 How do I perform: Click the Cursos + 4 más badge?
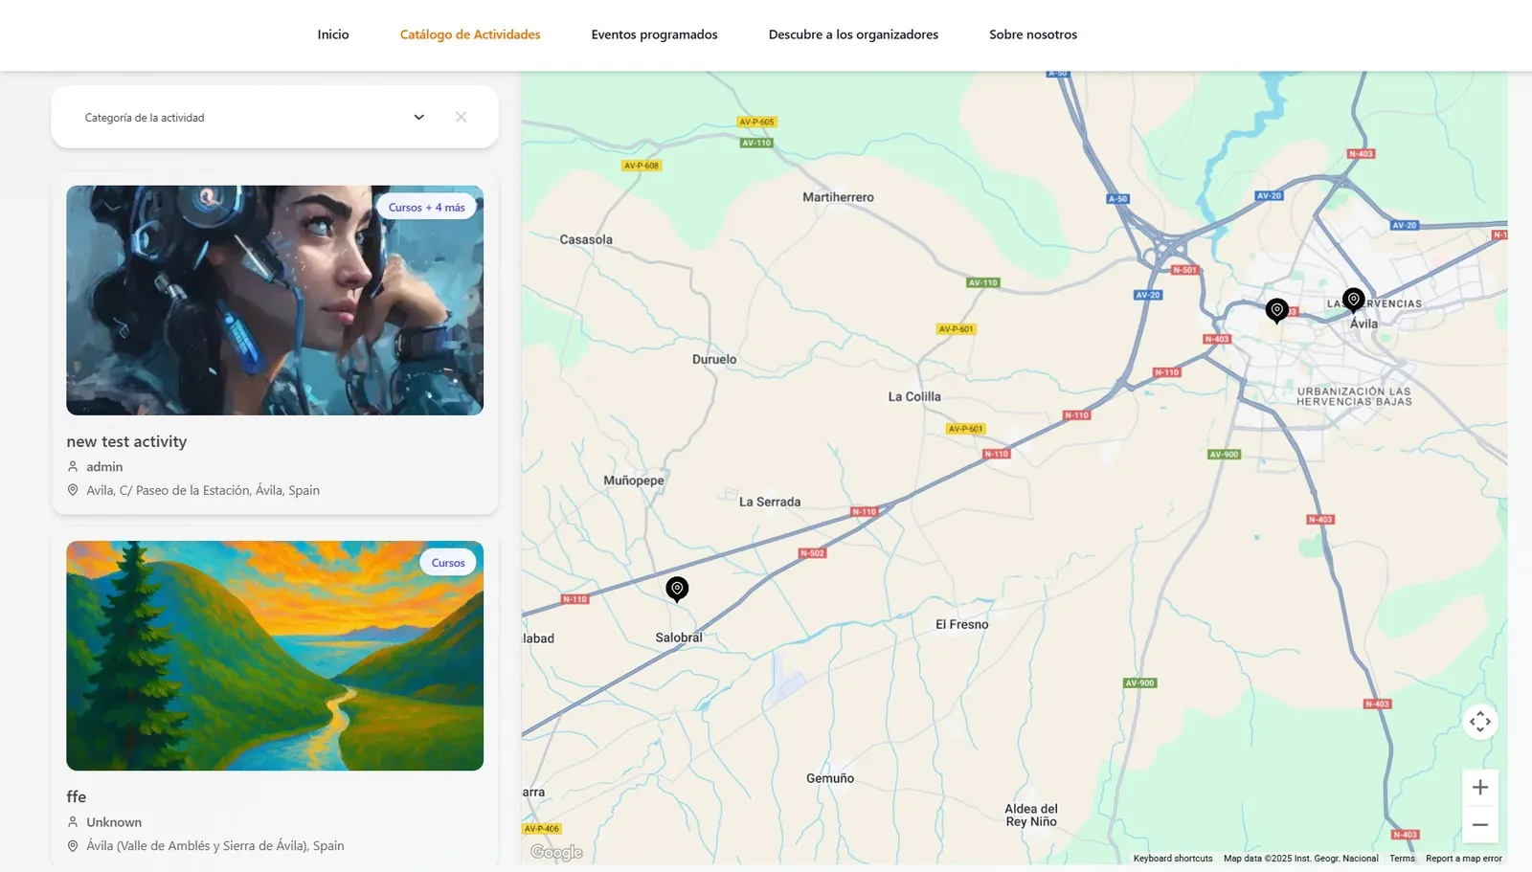[426, 208]
